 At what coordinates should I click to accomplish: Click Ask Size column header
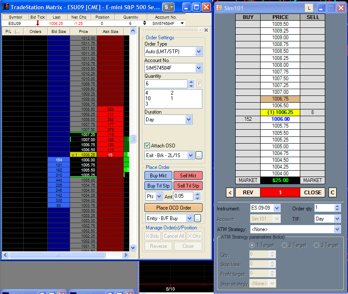point(110,32)
